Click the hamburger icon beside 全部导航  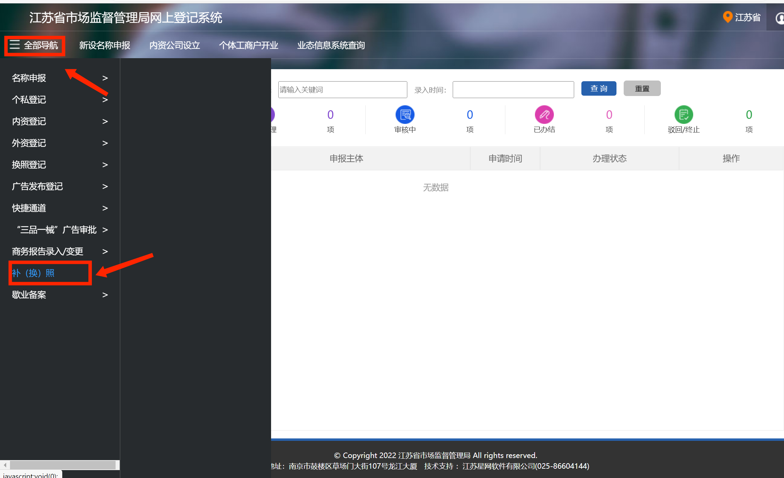(14, 45)
